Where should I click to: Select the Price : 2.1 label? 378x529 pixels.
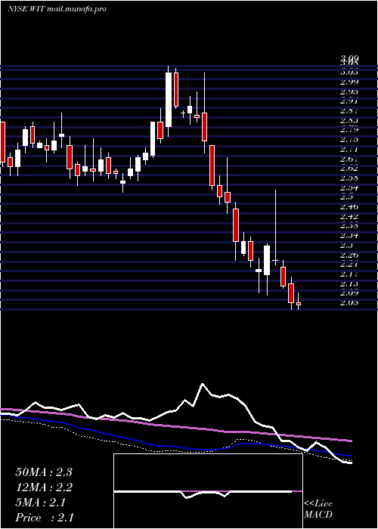coord(45,518)
